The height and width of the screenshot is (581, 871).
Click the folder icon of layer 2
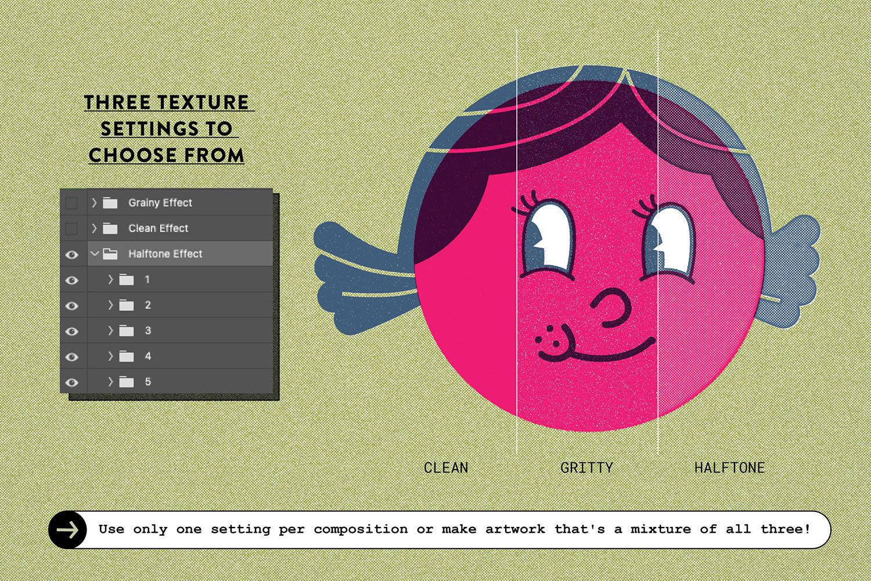pyautogui.click(x=127, y=305)
